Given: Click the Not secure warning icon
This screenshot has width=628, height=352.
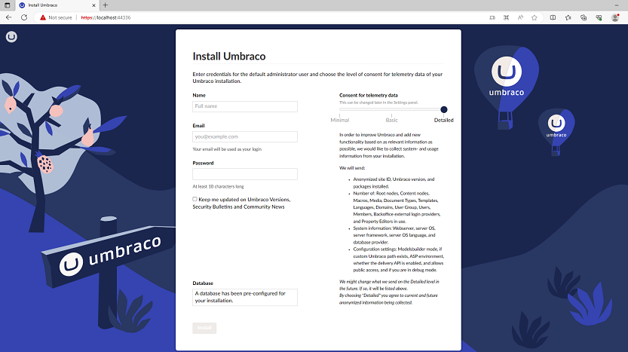Looking at the screenshot, I should pyautogui.click(x=43, y=17).
